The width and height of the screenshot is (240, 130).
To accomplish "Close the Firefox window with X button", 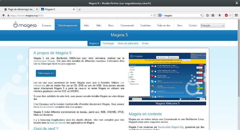I will (x=237, y=3).
